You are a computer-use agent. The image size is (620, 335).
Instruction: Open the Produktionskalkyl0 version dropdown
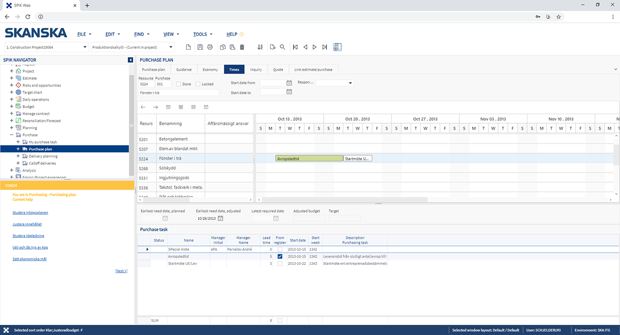point(171,47)
